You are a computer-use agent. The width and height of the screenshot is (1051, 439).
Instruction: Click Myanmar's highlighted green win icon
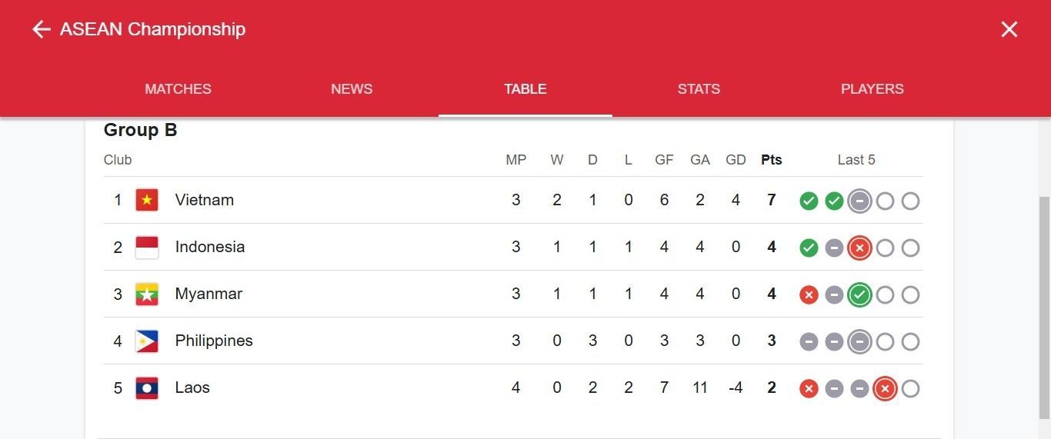pos(859,294)
